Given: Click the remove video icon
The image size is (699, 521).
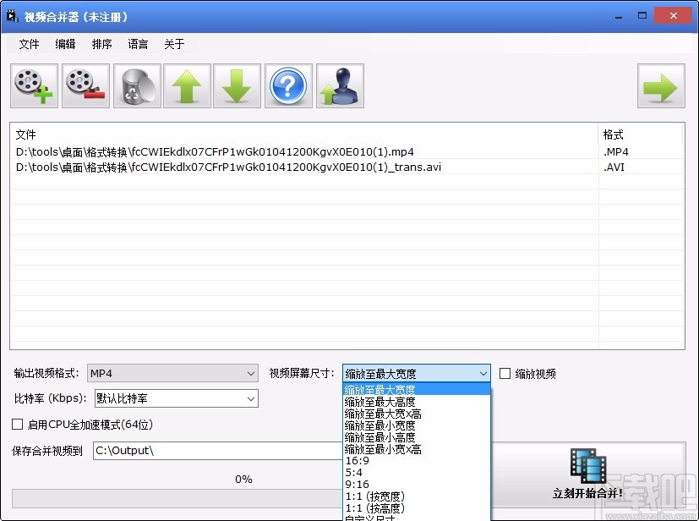Looking at the screenshot, I should tap(85, 85).
